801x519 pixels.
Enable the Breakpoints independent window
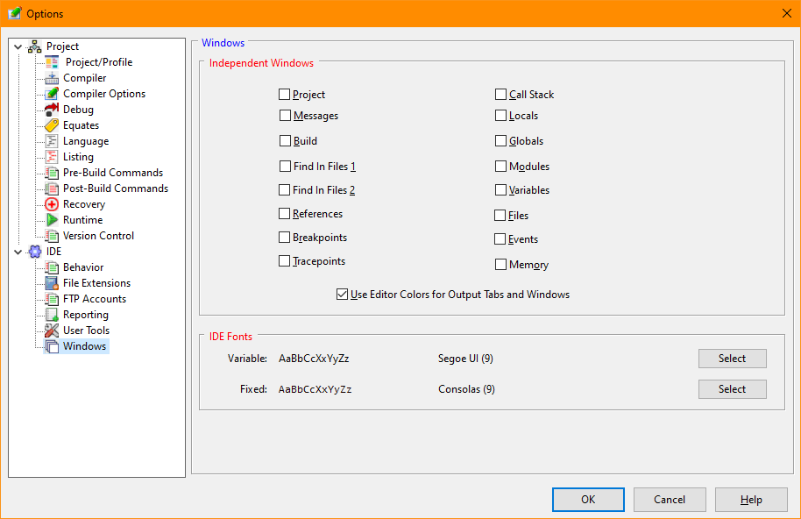[x=284, y=237]
